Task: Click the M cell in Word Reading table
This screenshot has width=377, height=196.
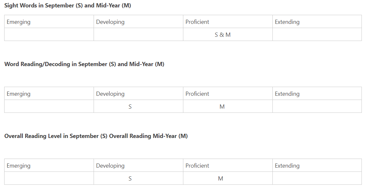Action: [x=228, y=106]
